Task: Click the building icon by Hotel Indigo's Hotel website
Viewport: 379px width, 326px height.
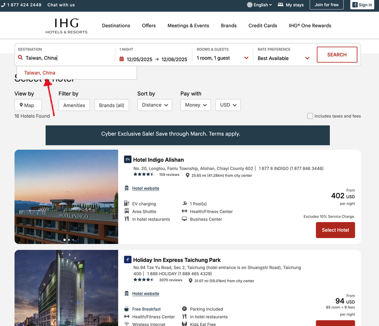Action: tap(127, 188)
